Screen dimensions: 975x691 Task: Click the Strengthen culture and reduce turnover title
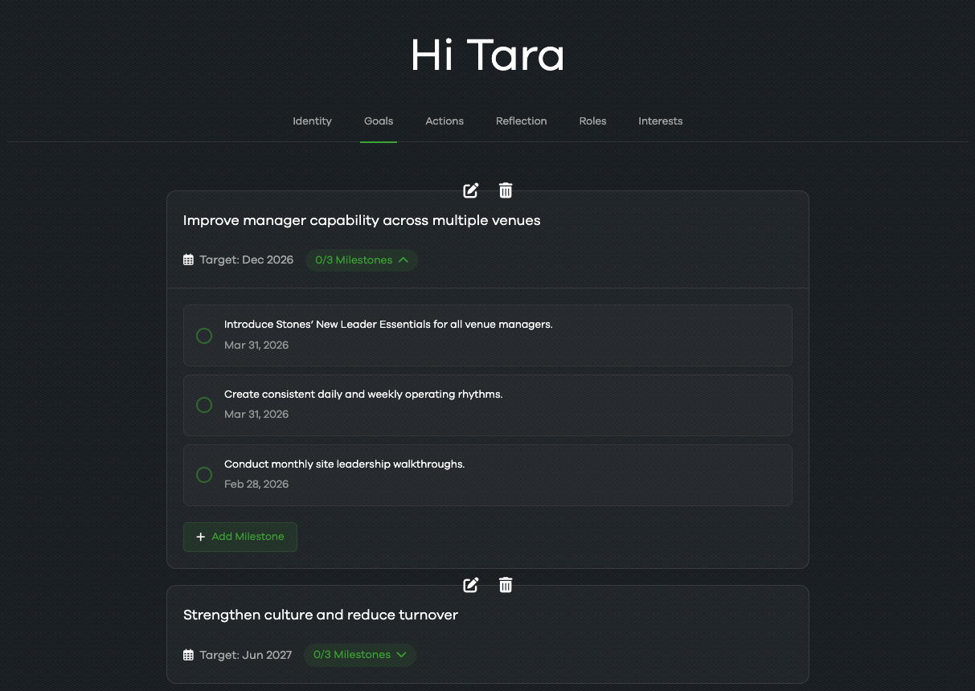point(321,615)
